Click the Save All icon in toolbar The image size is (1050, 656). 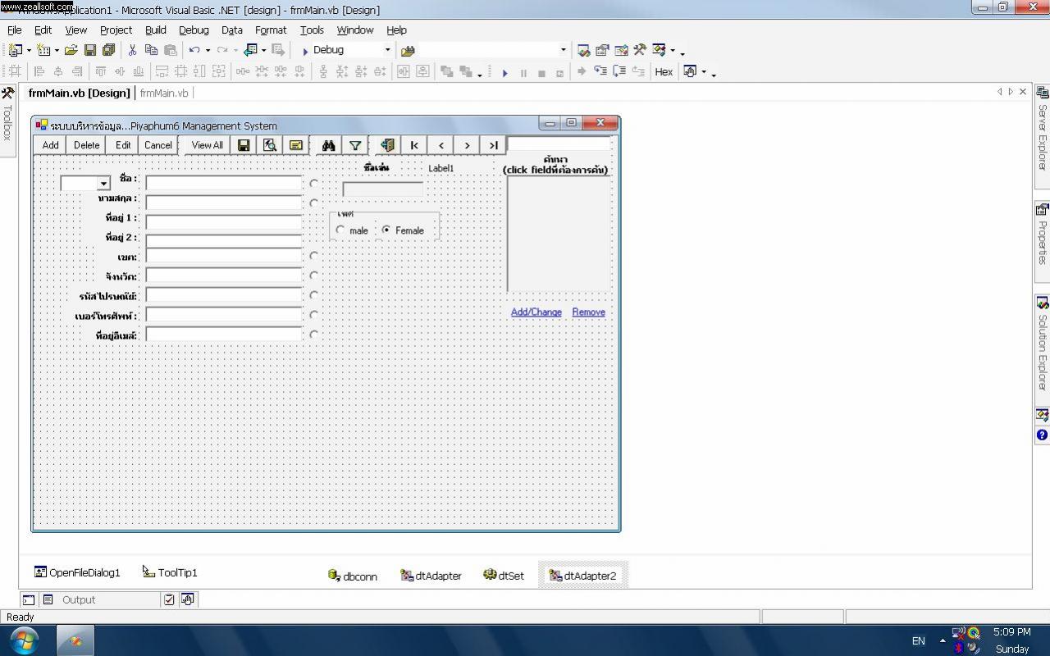click(108, 50)
